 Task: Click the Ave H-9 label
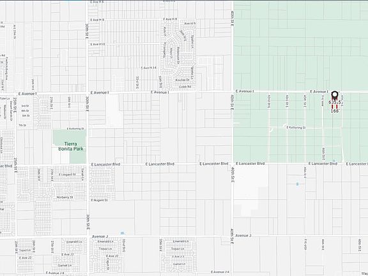(190, 24)
